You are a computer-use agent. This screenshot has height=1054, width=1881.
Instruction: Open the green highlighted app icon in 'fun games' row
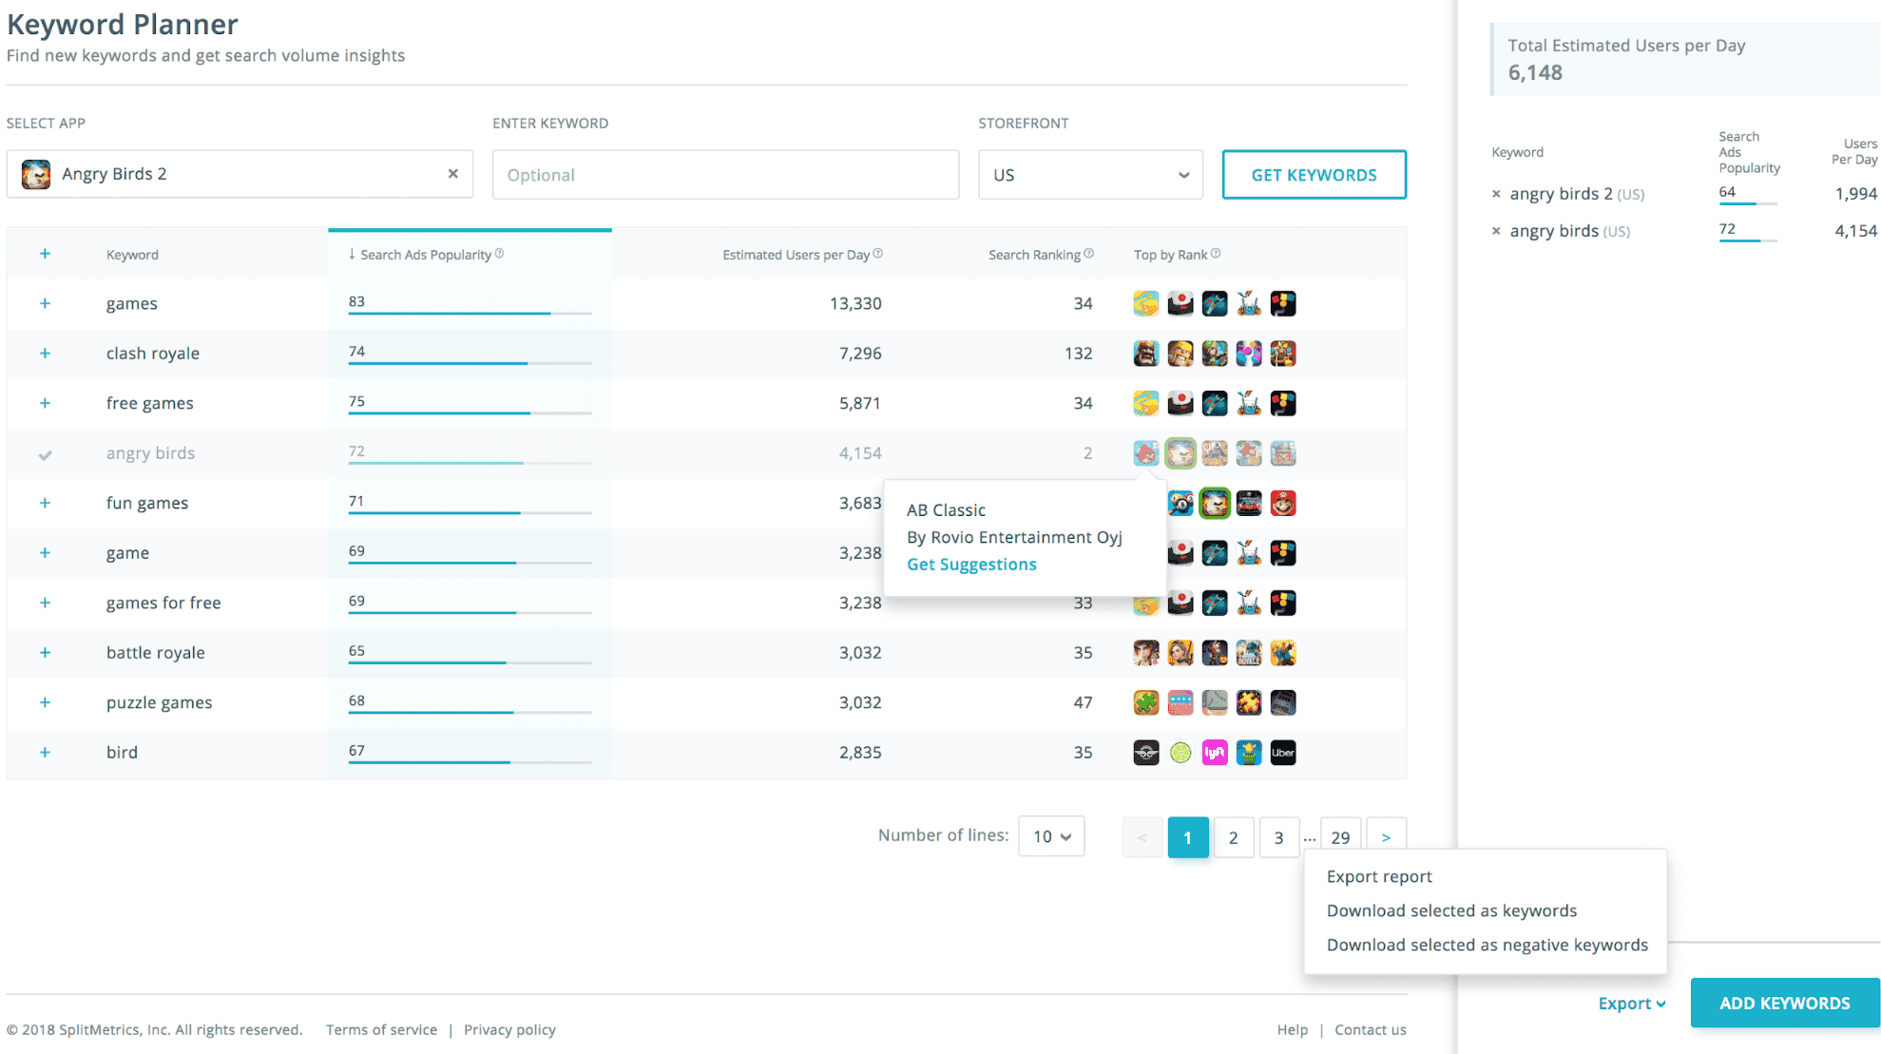tap(1215, 503)
